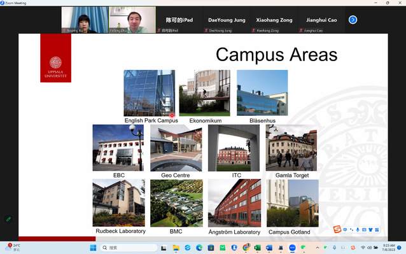This screenshot has width=406, height=254.
Task: Select the DaeYoung Jung participant tile
Action: (x=227, y=20)
